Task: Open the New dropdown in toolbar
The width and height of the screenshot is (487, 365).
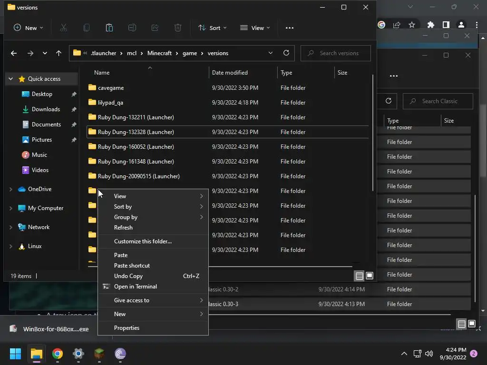Action: coord(29,28)
